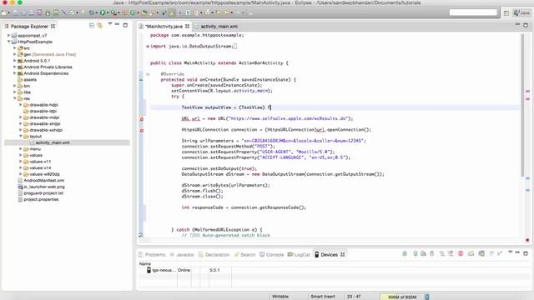The height and width of the screenshot is (300, 534).
Task: Unfold the collapsed import statements
Action: click(x=148, y=47)
